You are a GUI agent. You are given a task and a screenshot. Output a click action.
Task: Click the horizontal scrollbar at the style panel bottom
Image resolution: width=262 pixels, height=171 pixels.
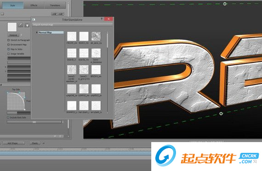click(x=32, y=137)
